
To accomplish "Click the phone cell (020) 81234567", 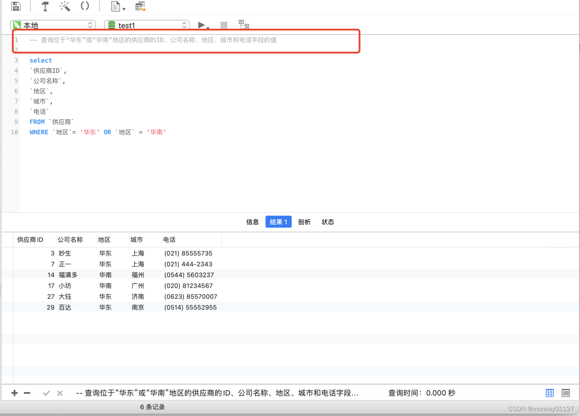I will 189,286.
